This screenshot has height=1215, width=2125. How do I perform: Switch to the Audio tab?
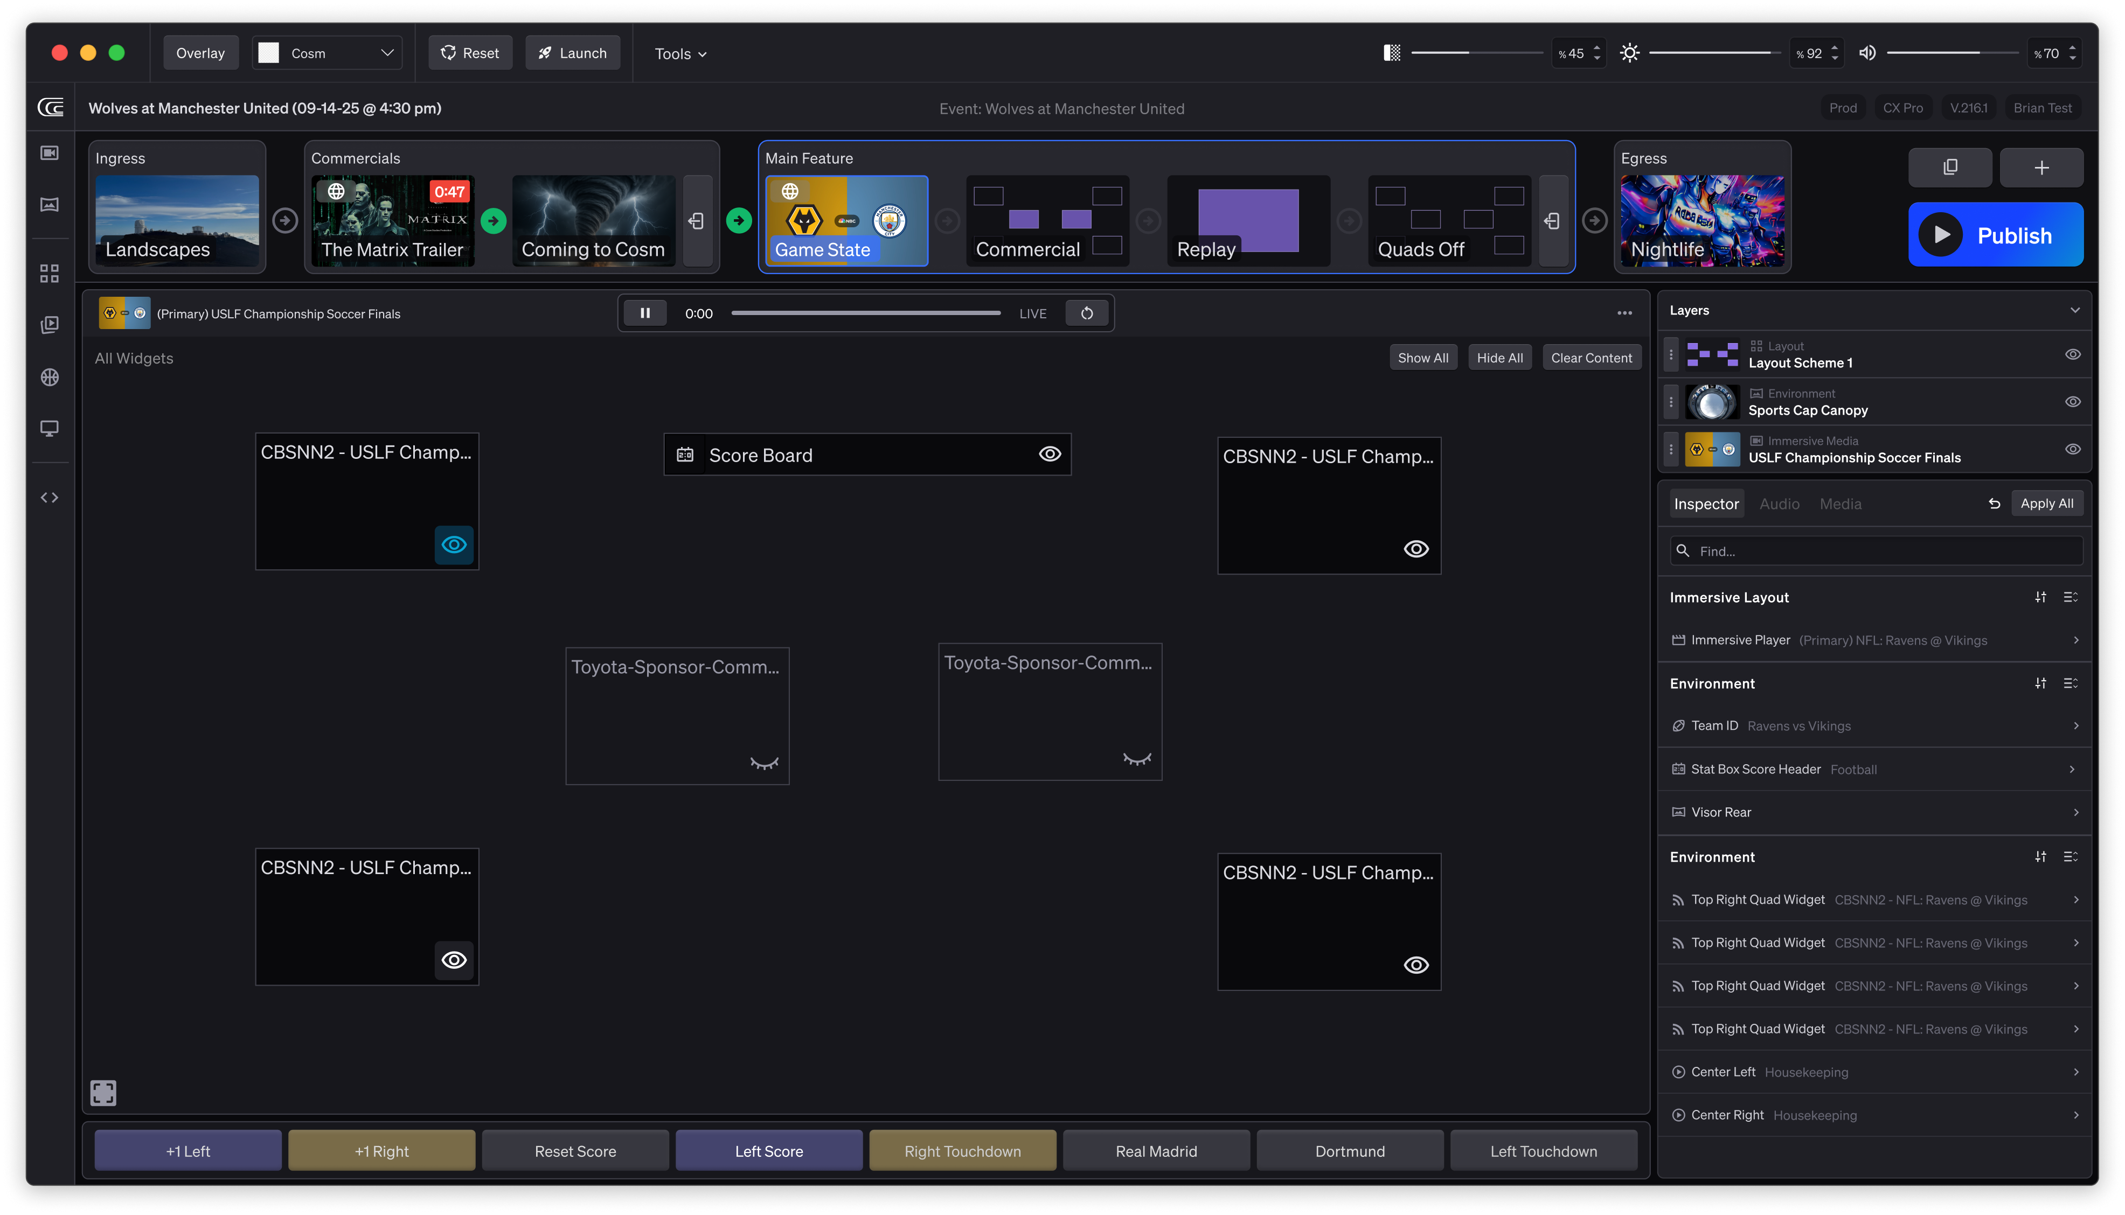click(1779, 504)
